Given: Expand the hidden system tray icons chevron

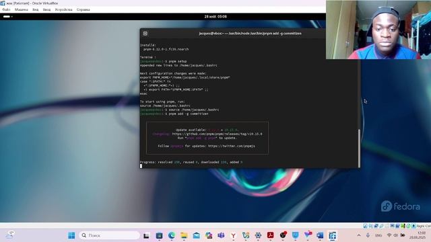Looking at the screenshot, I should point(359,235).
